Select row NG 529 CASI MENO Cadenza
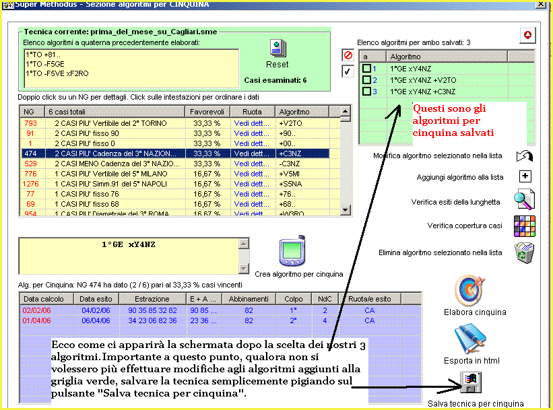The width and height of the screenshot is (553, 410). point(174,164)
